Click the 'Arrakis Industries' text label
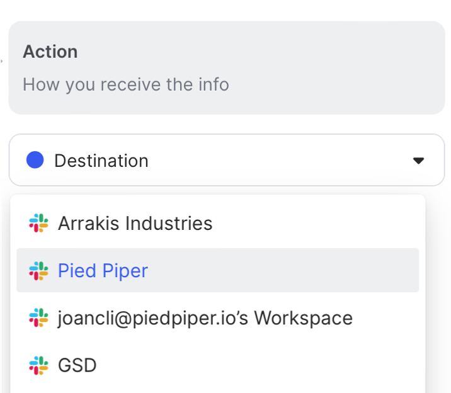Screen dimensions: 451x393 coord(135,223)
